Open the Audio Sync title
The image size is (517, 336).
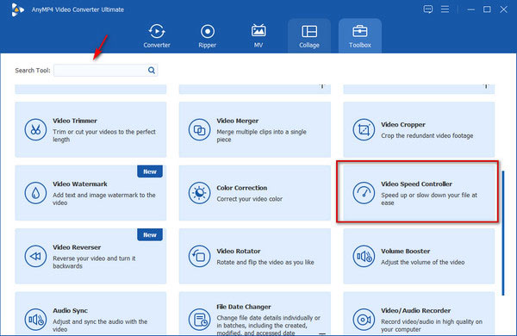71,311
